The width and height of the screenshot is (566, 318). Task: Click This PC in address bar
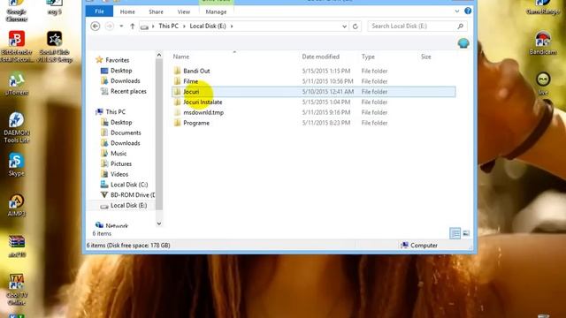(169, 26)
